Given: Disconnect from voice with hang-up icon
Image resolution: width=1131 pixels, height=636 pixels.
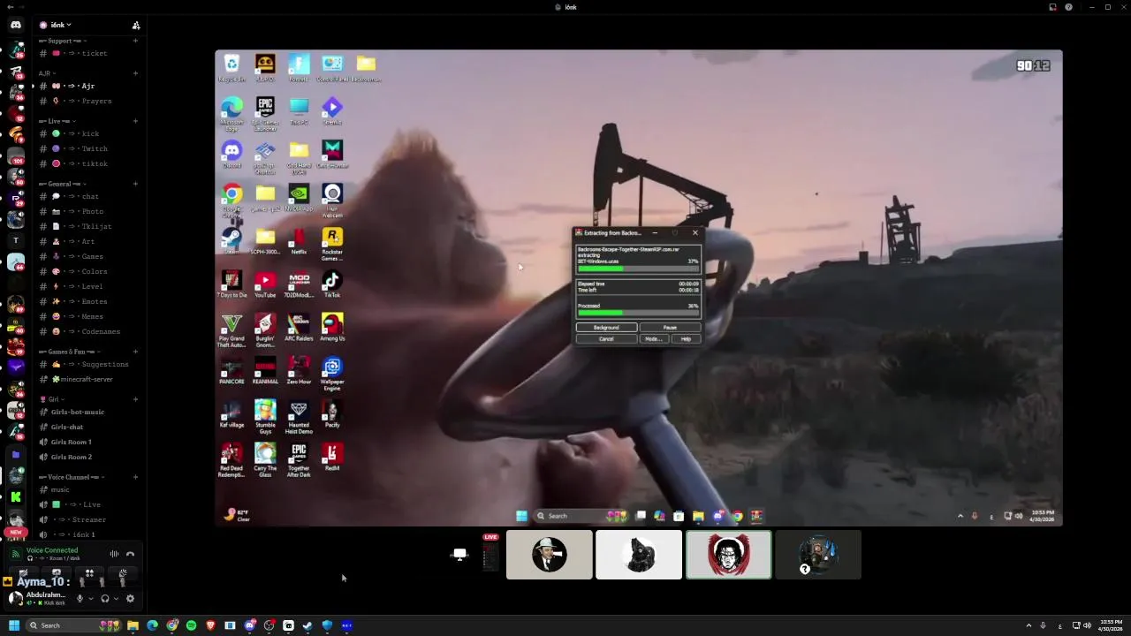Looking at the screenshot, I should (x=130, y=554).
